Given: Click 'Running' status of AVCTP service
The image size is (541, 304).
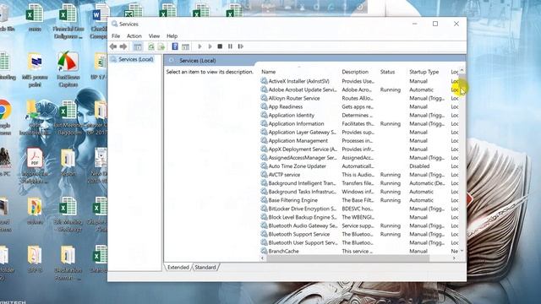Looking at the screenshot, I should (x=391, y=175).
